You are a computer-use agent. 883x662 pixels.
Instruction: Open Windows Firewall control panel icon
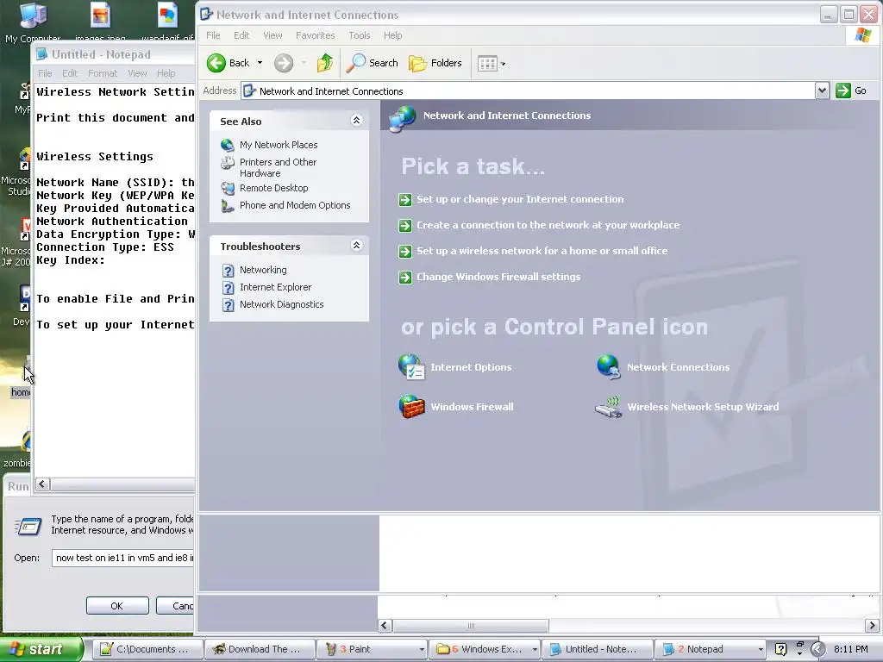[x=456, y=407]
